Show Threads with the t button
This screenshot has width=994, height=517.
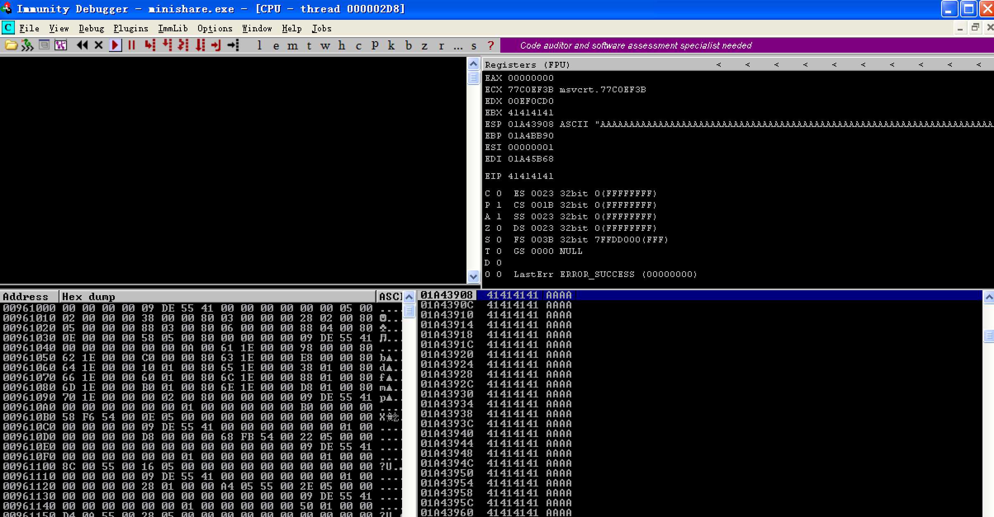309,45
